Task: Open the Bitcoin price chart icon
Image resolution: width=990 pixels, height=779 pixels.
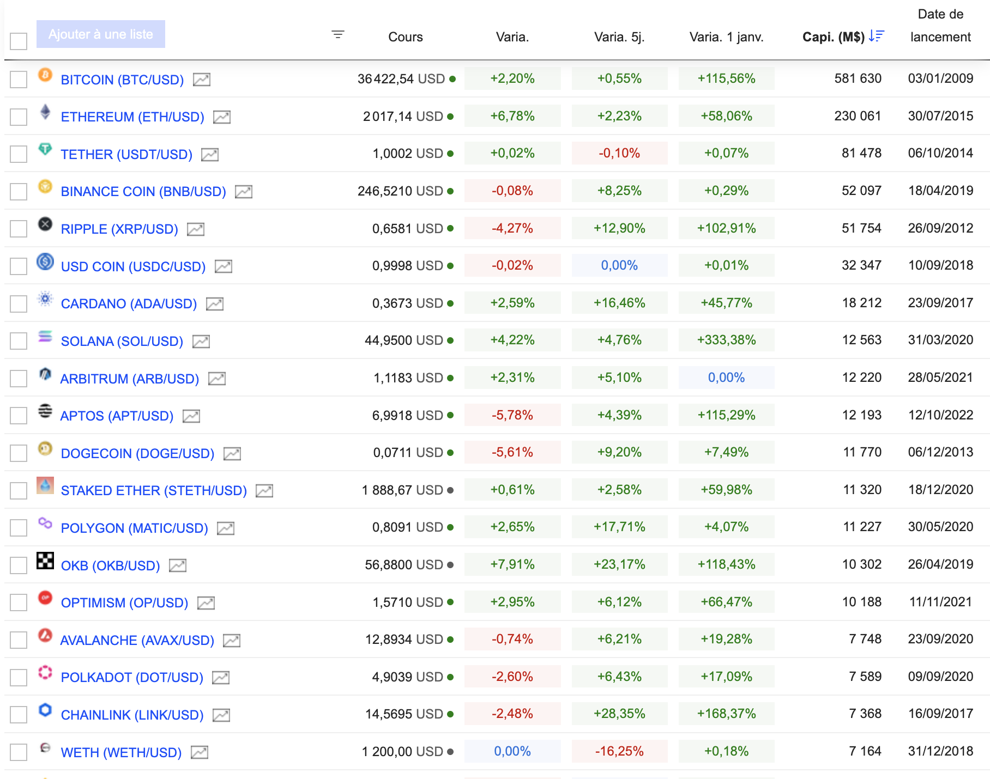Action: [x=202, y=79]
